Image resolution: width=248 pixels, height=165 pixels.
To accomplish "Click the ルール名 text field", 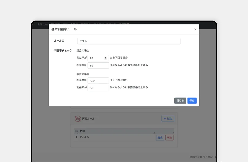I will (129, 41).
